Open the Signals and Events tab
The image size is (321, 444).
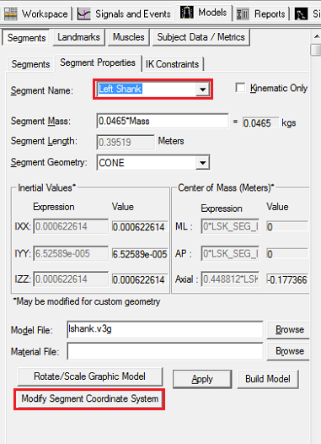(x=125, y=14)
